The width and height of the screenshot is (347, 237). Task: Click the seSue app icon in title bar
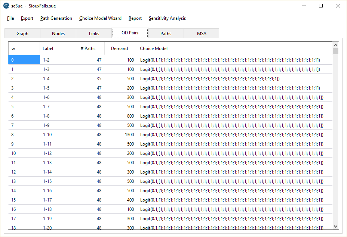pos(6,6)
